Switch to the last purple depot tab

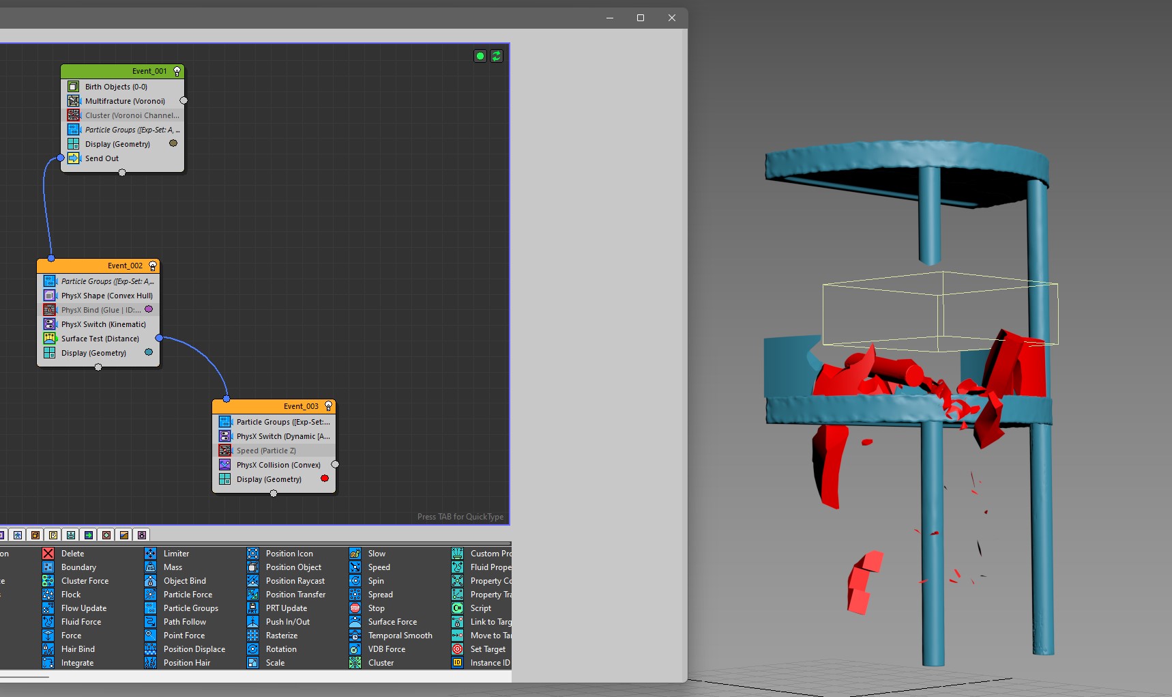[x=142, y=535]
